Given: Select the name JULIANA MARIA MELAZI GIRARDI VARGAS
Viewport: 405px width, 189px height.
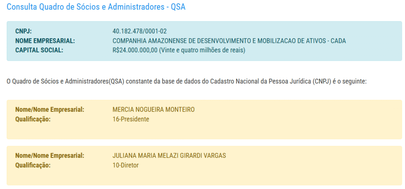Looking at the screenshot, I should pos(169,156).
